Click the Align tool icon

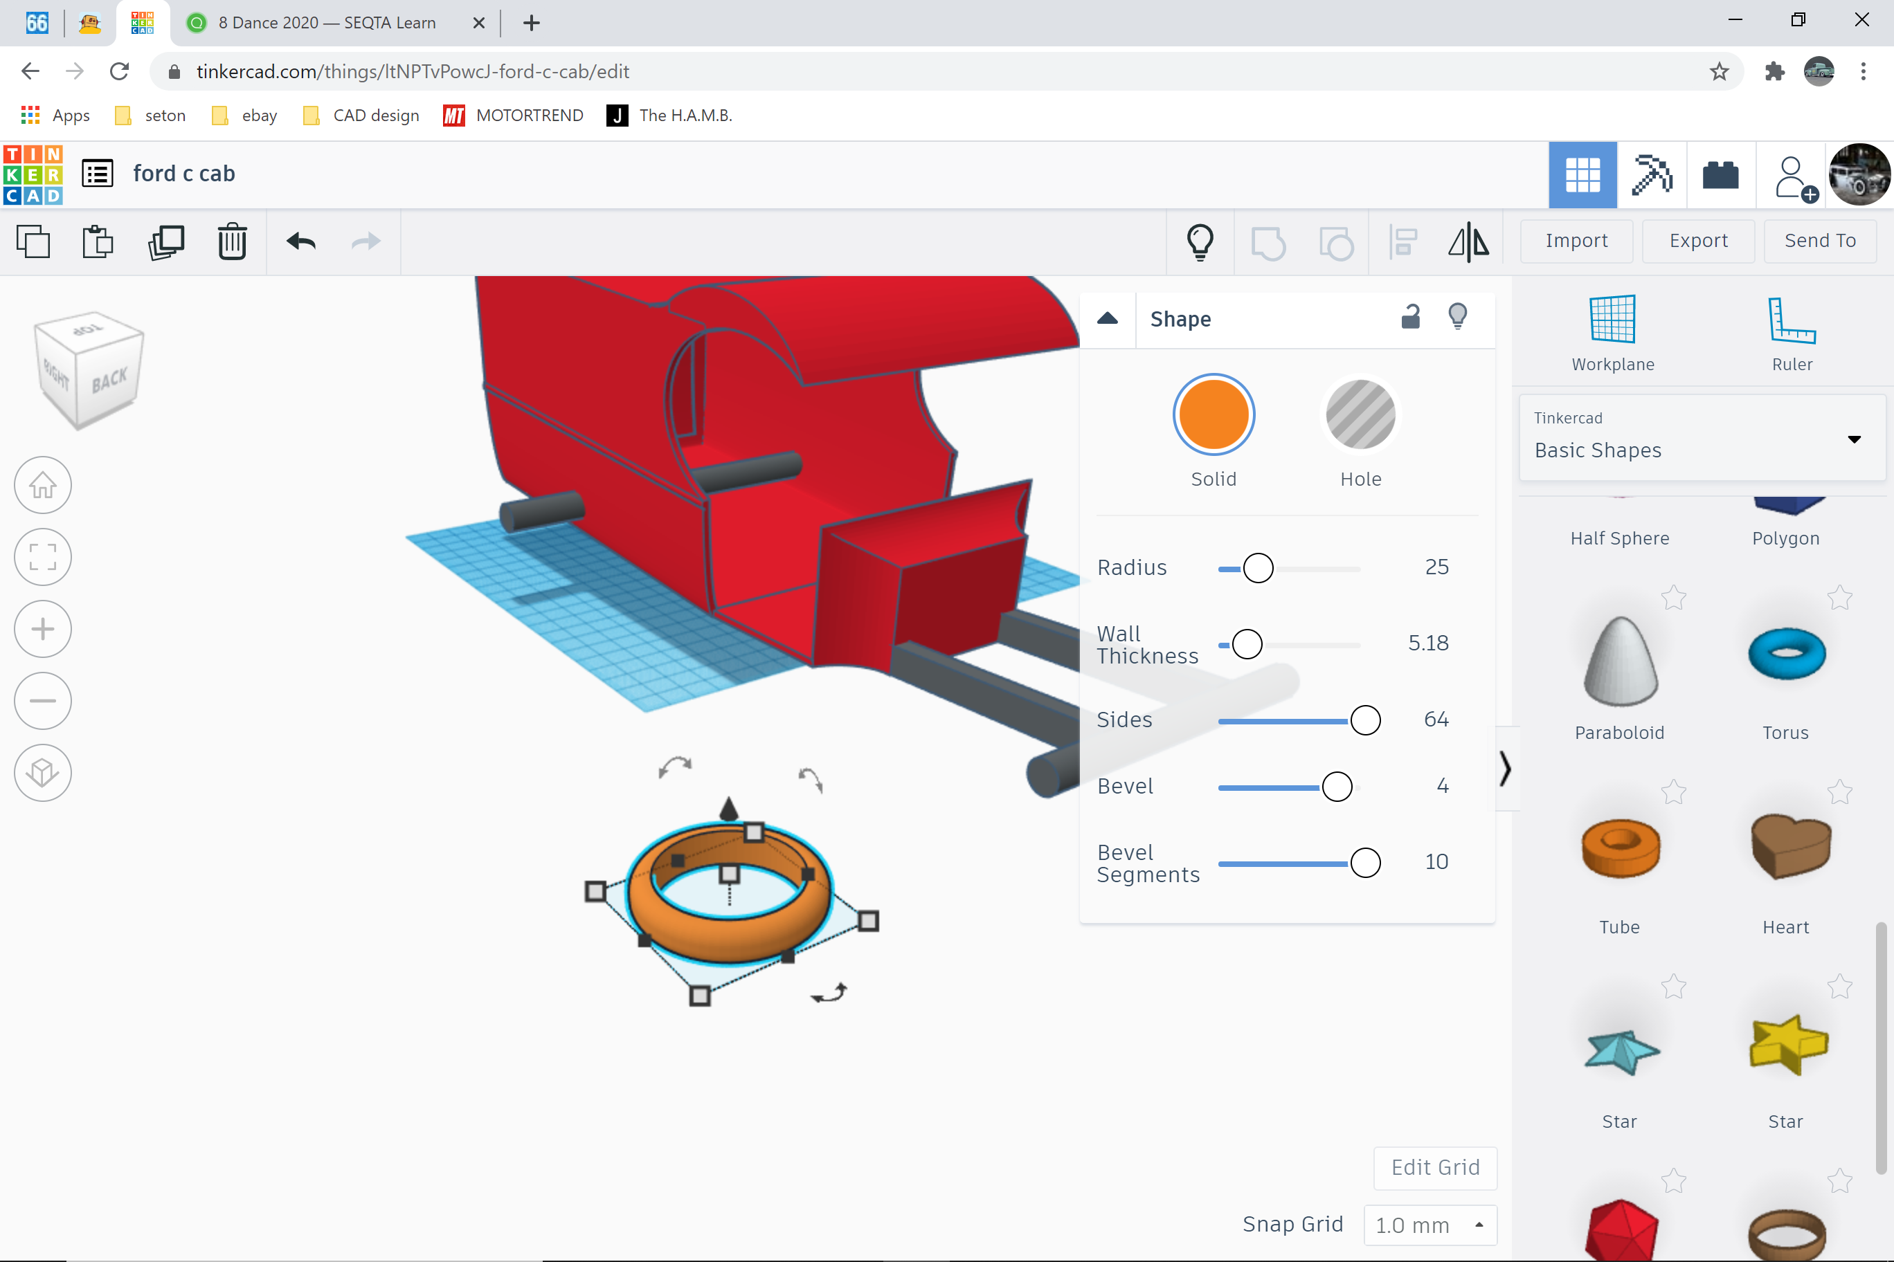(1403, 241)
